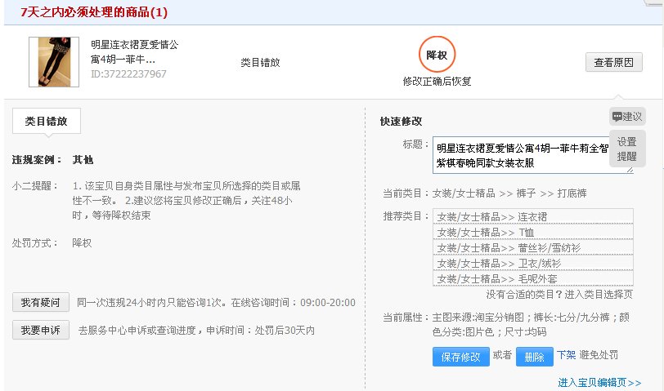Open the product thumbnail image
Viewport: 664px width, 391px height.
(x=48, y=62)
